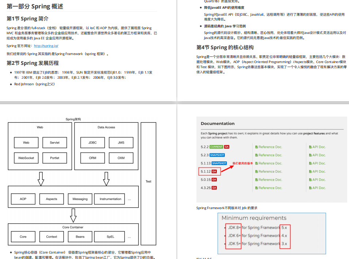Screen dimensions: 349x259
Task: Open Reference Doc. for version 4.3.25
Action: coord(270,188)
